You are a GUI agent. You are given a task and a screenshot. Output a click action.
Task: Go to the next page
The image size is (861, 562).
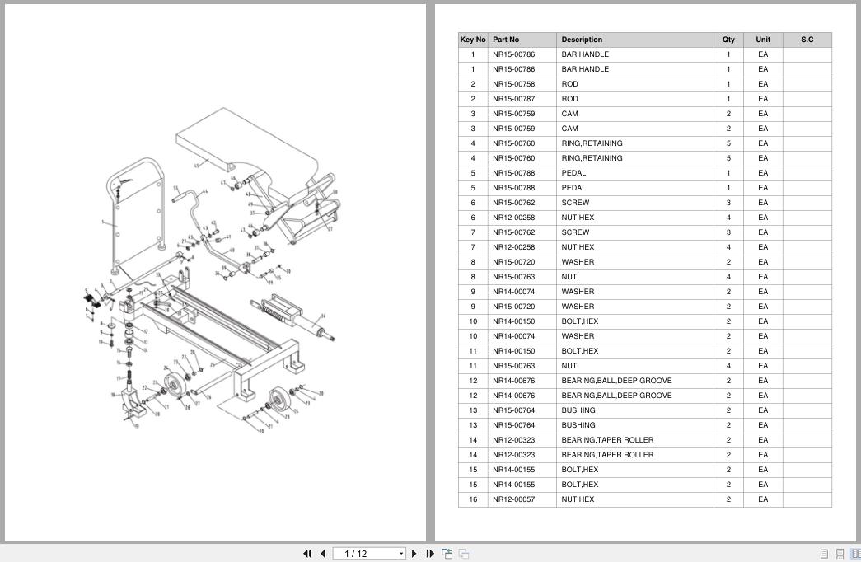tap(414, 554)
